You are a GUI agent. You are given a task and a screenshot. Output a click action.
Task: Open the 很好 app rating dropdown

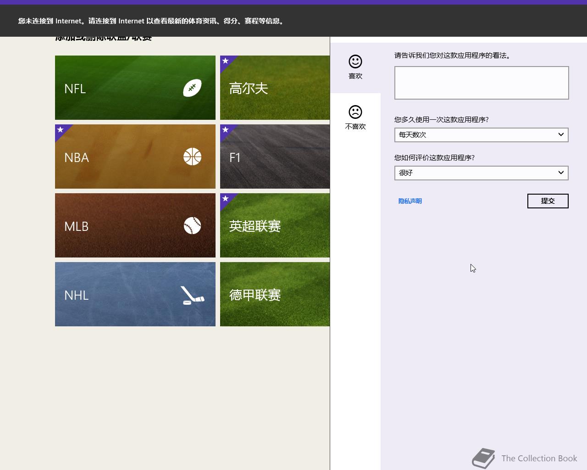[x=482, y=173]
